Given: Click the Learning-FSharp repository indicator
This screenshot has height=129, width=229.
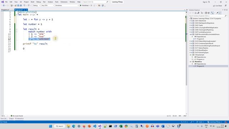Looking at the screenshot, I should 215,122.
